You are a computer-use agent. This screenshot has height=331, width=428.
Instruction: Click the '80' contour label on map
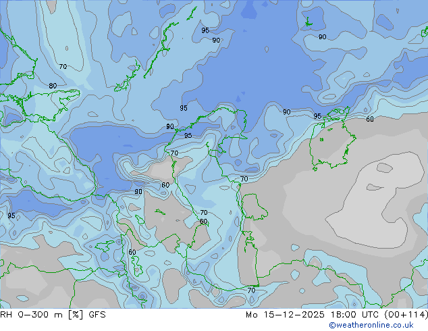click(x=53, y=86)
